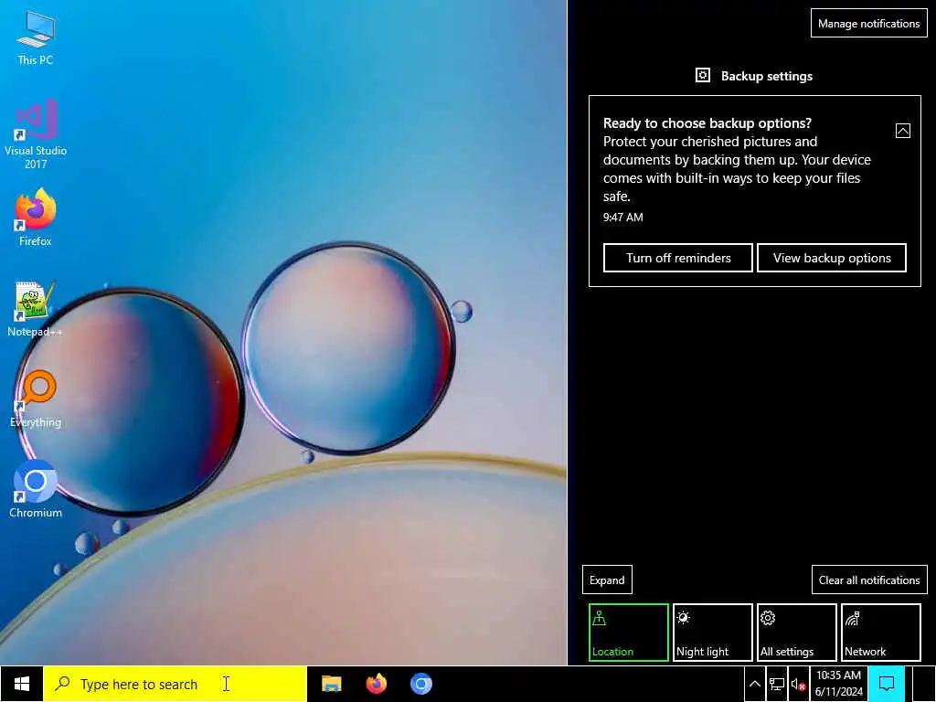The height and width of the screenshot is (702, 936).
Task: Toggle the Night light quick action
Action: (713, 633)
